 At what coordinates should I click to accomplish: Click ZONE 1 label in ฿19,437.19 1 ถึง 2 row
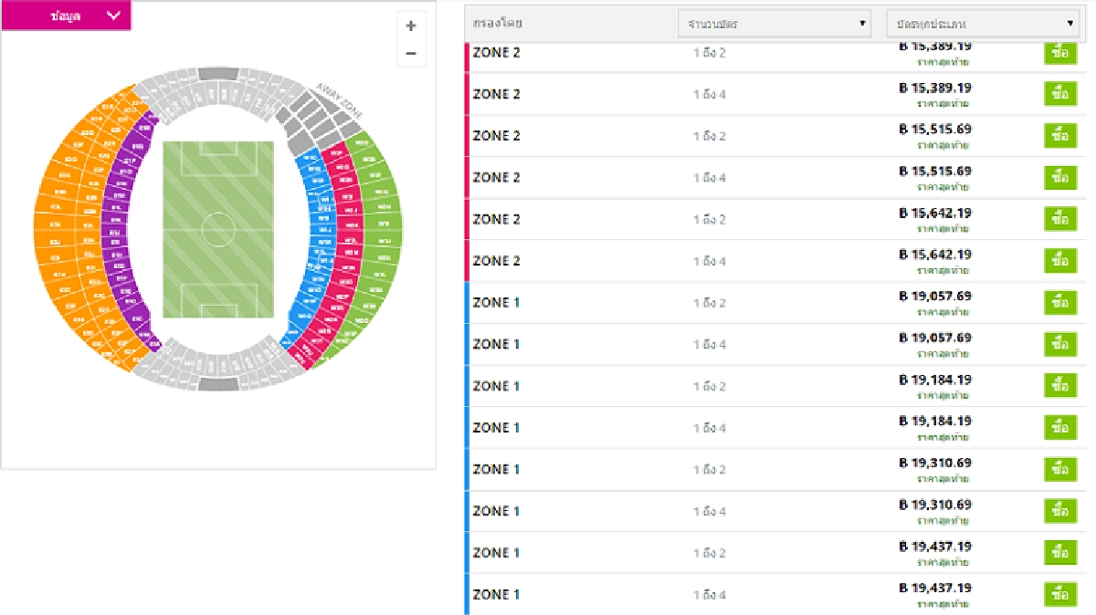pos(496,553)
